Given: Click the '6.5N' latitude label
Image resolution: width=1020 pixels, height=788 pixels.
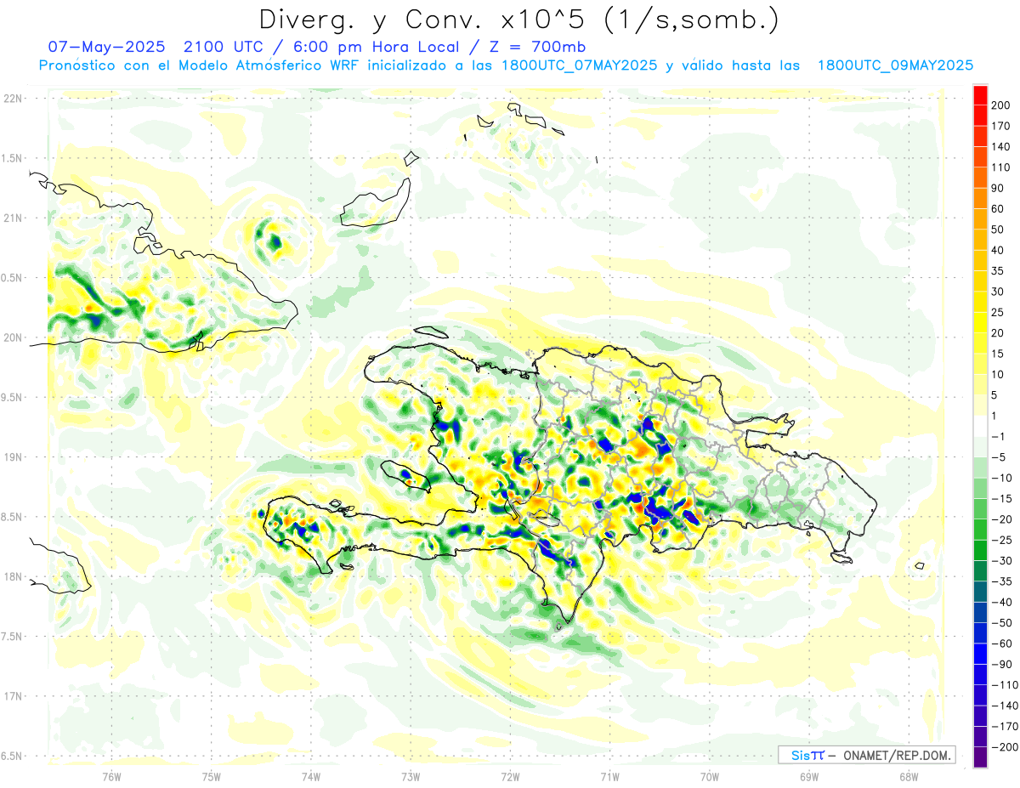Looking at the screenshot, I should coord(12,756).
